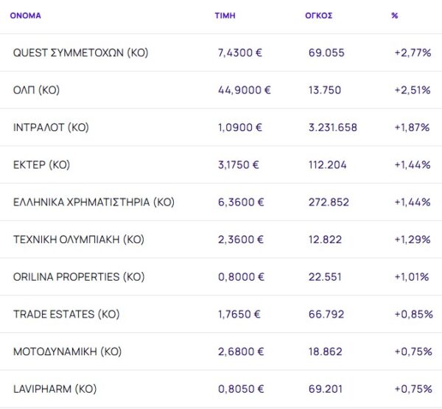Open ΙΝΤΡΑΛΟΤ (ΚΟ) stock details

pos(51,127)
